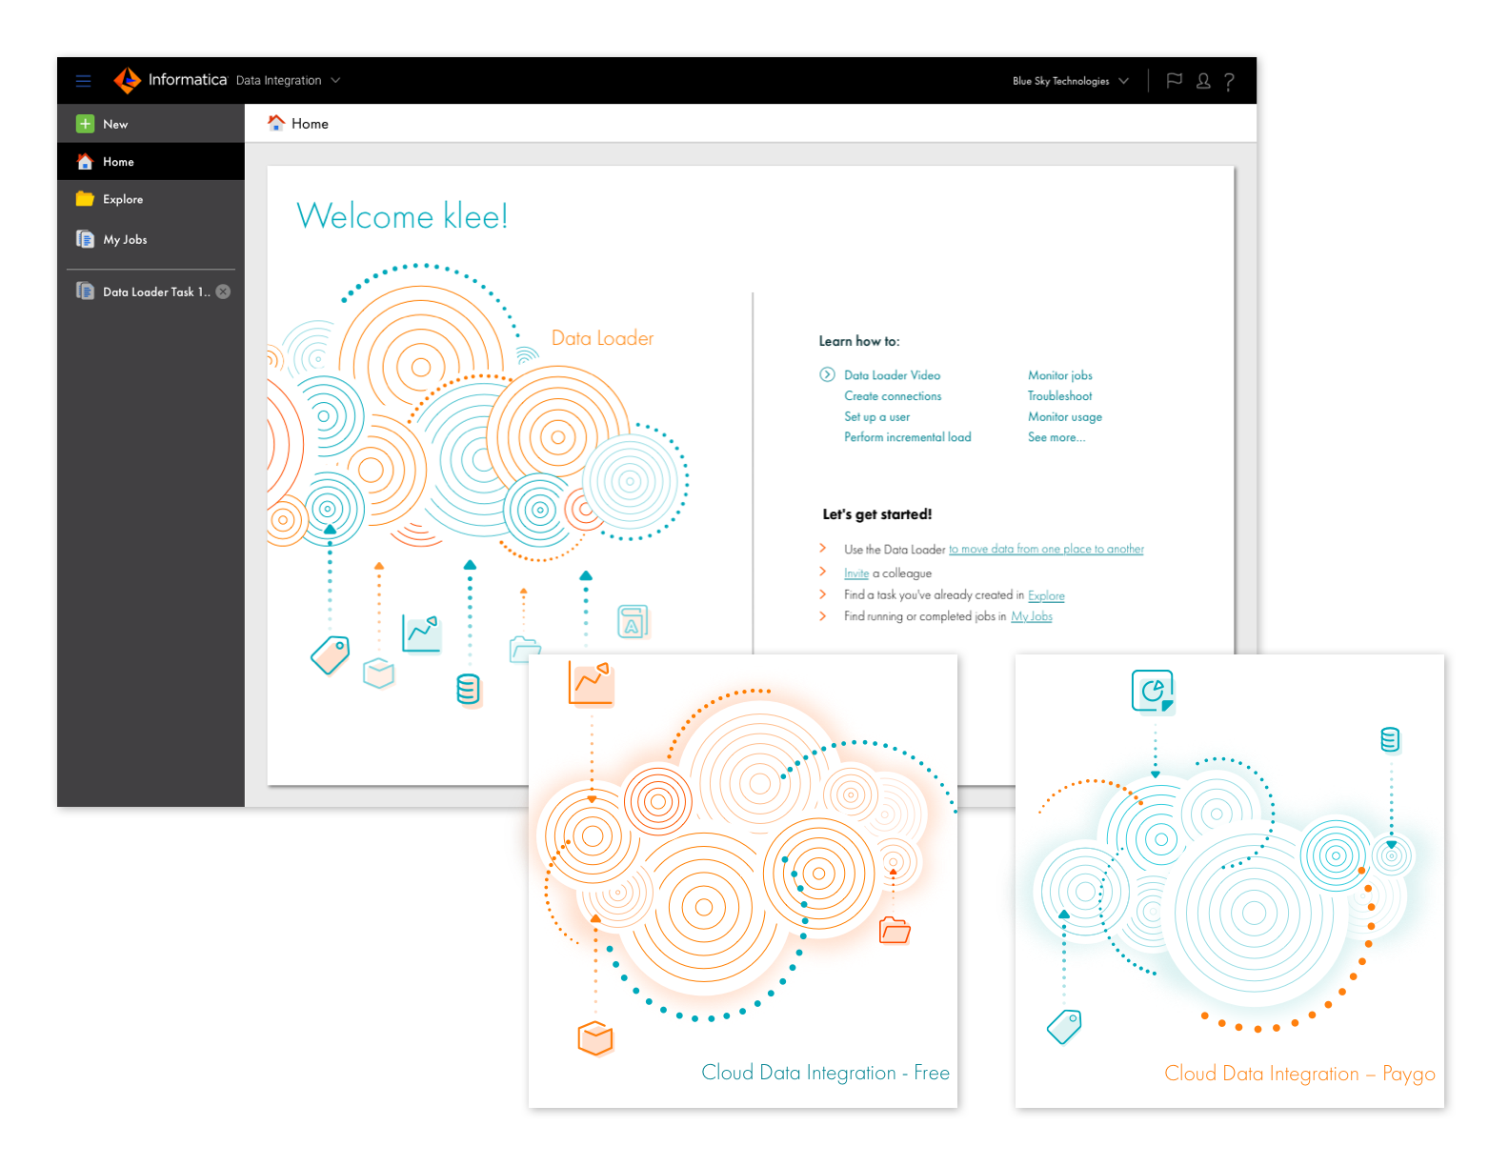
Task: Open Explore in the sidebar
Action: [151, 199]
